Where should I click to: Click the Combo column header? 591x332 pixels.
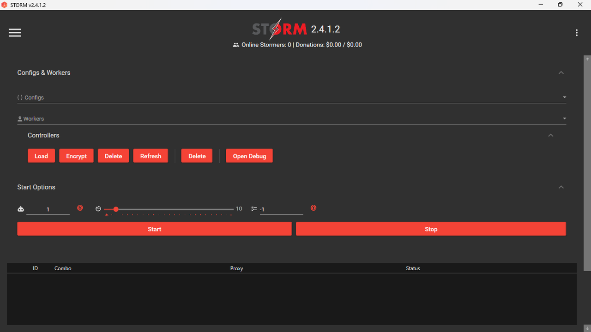point(63,268)
